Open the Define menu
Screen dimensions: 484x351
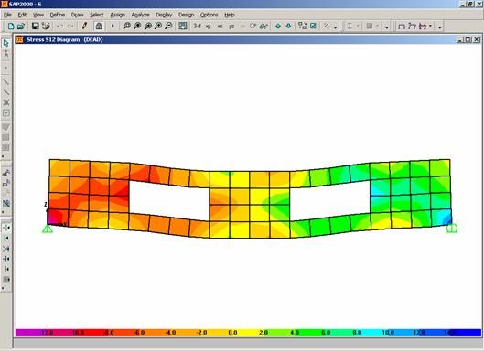click(x=58, y=15)
